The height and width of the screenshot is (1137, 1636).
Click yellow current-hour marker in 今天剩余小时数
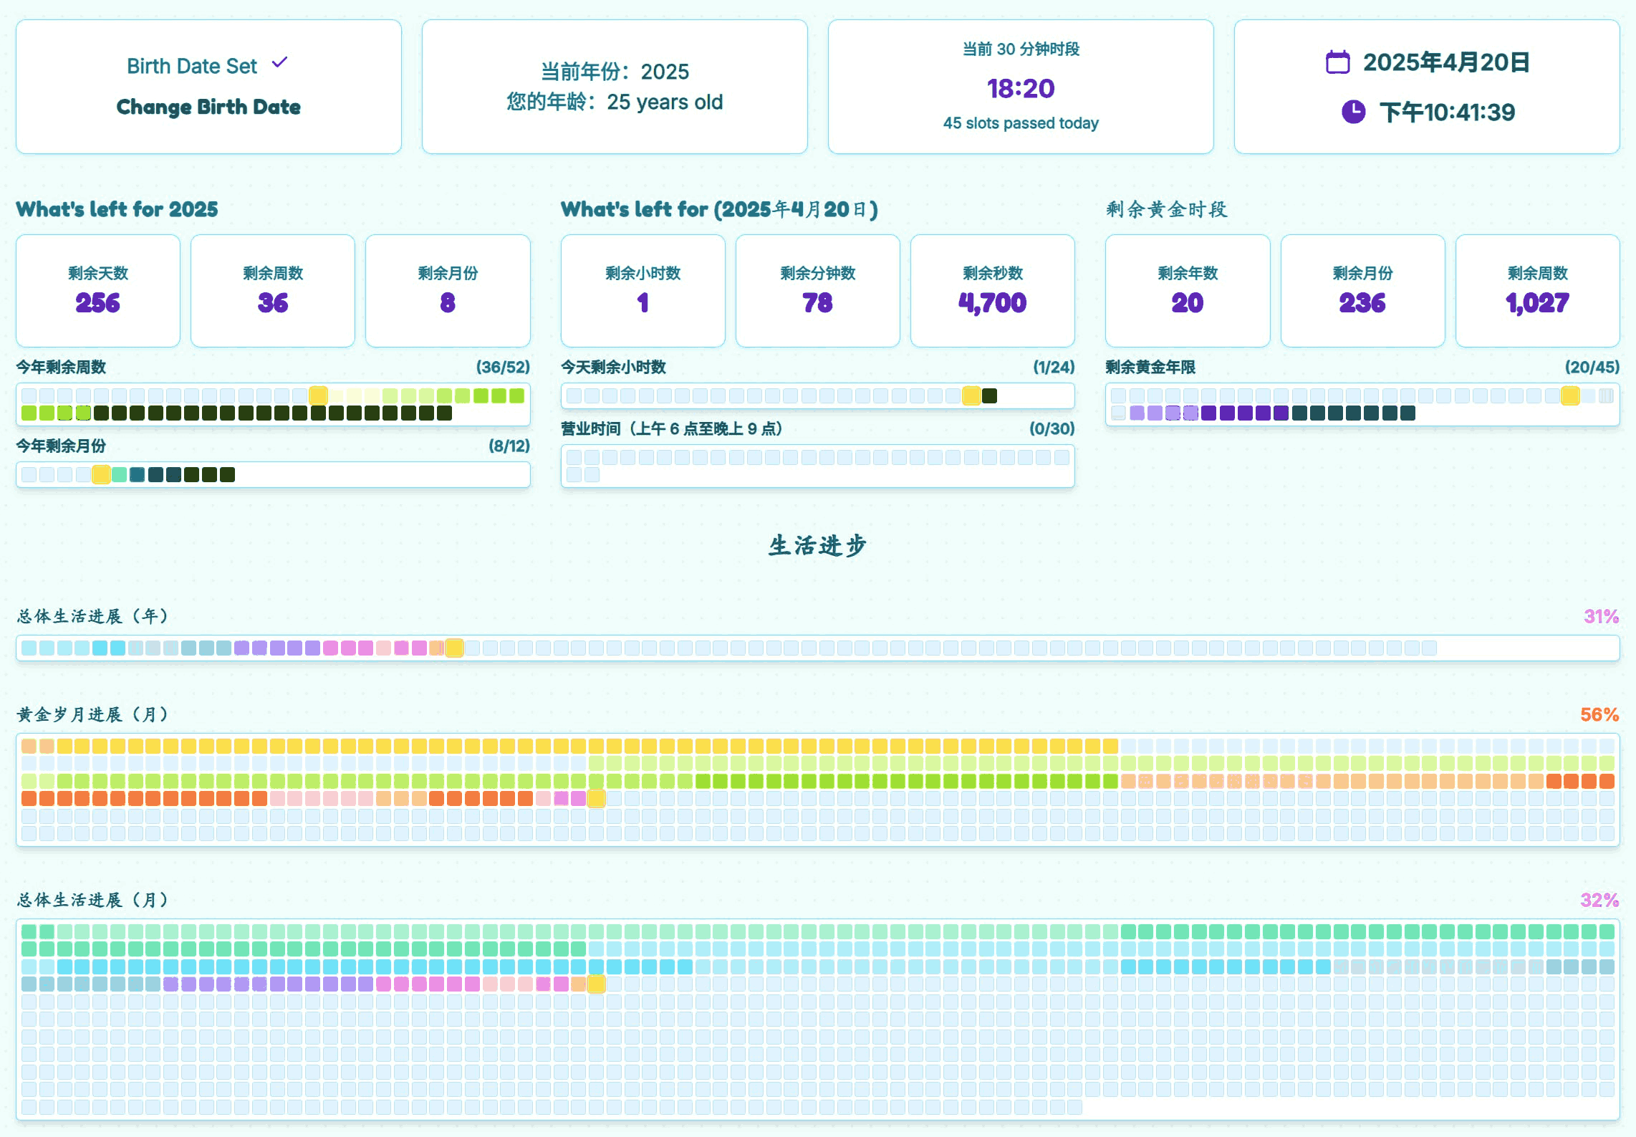(x=971, y=395)
